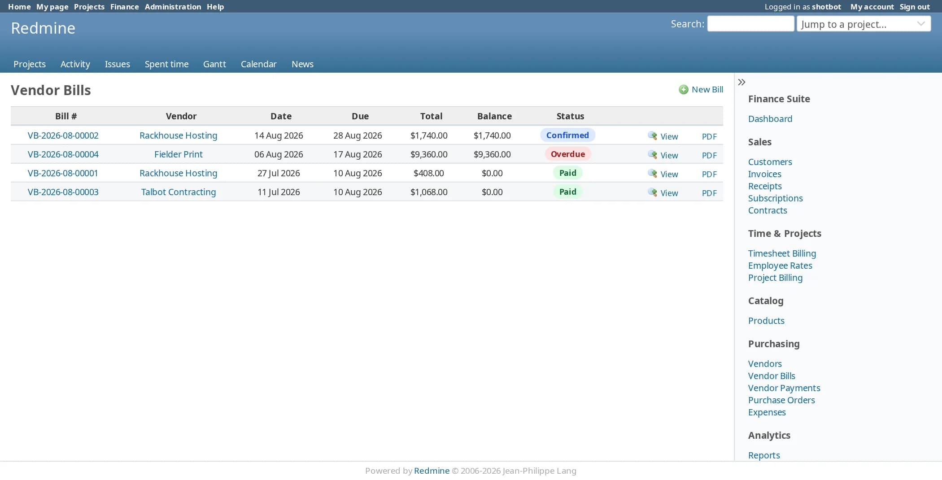942x480 pixels.
Task: Open the Activity tab
Action: [x=75, y=64]
